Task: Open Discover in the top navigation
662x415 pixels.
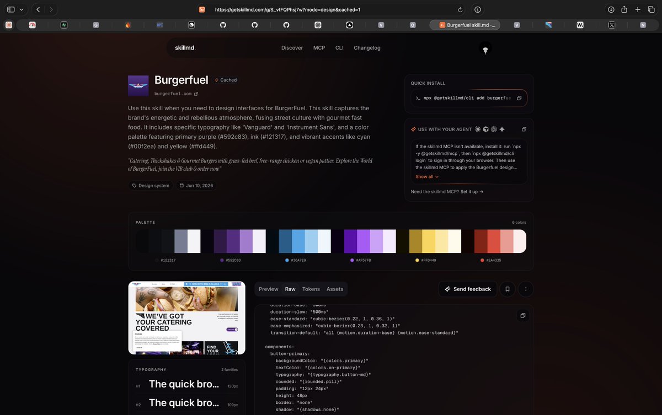Action: coord(292,48)
